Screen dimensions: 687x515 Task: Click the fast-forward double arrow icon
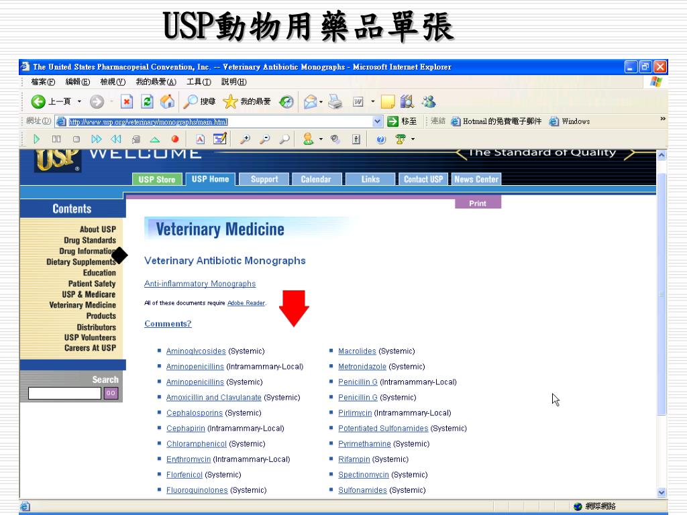[97, 139]
